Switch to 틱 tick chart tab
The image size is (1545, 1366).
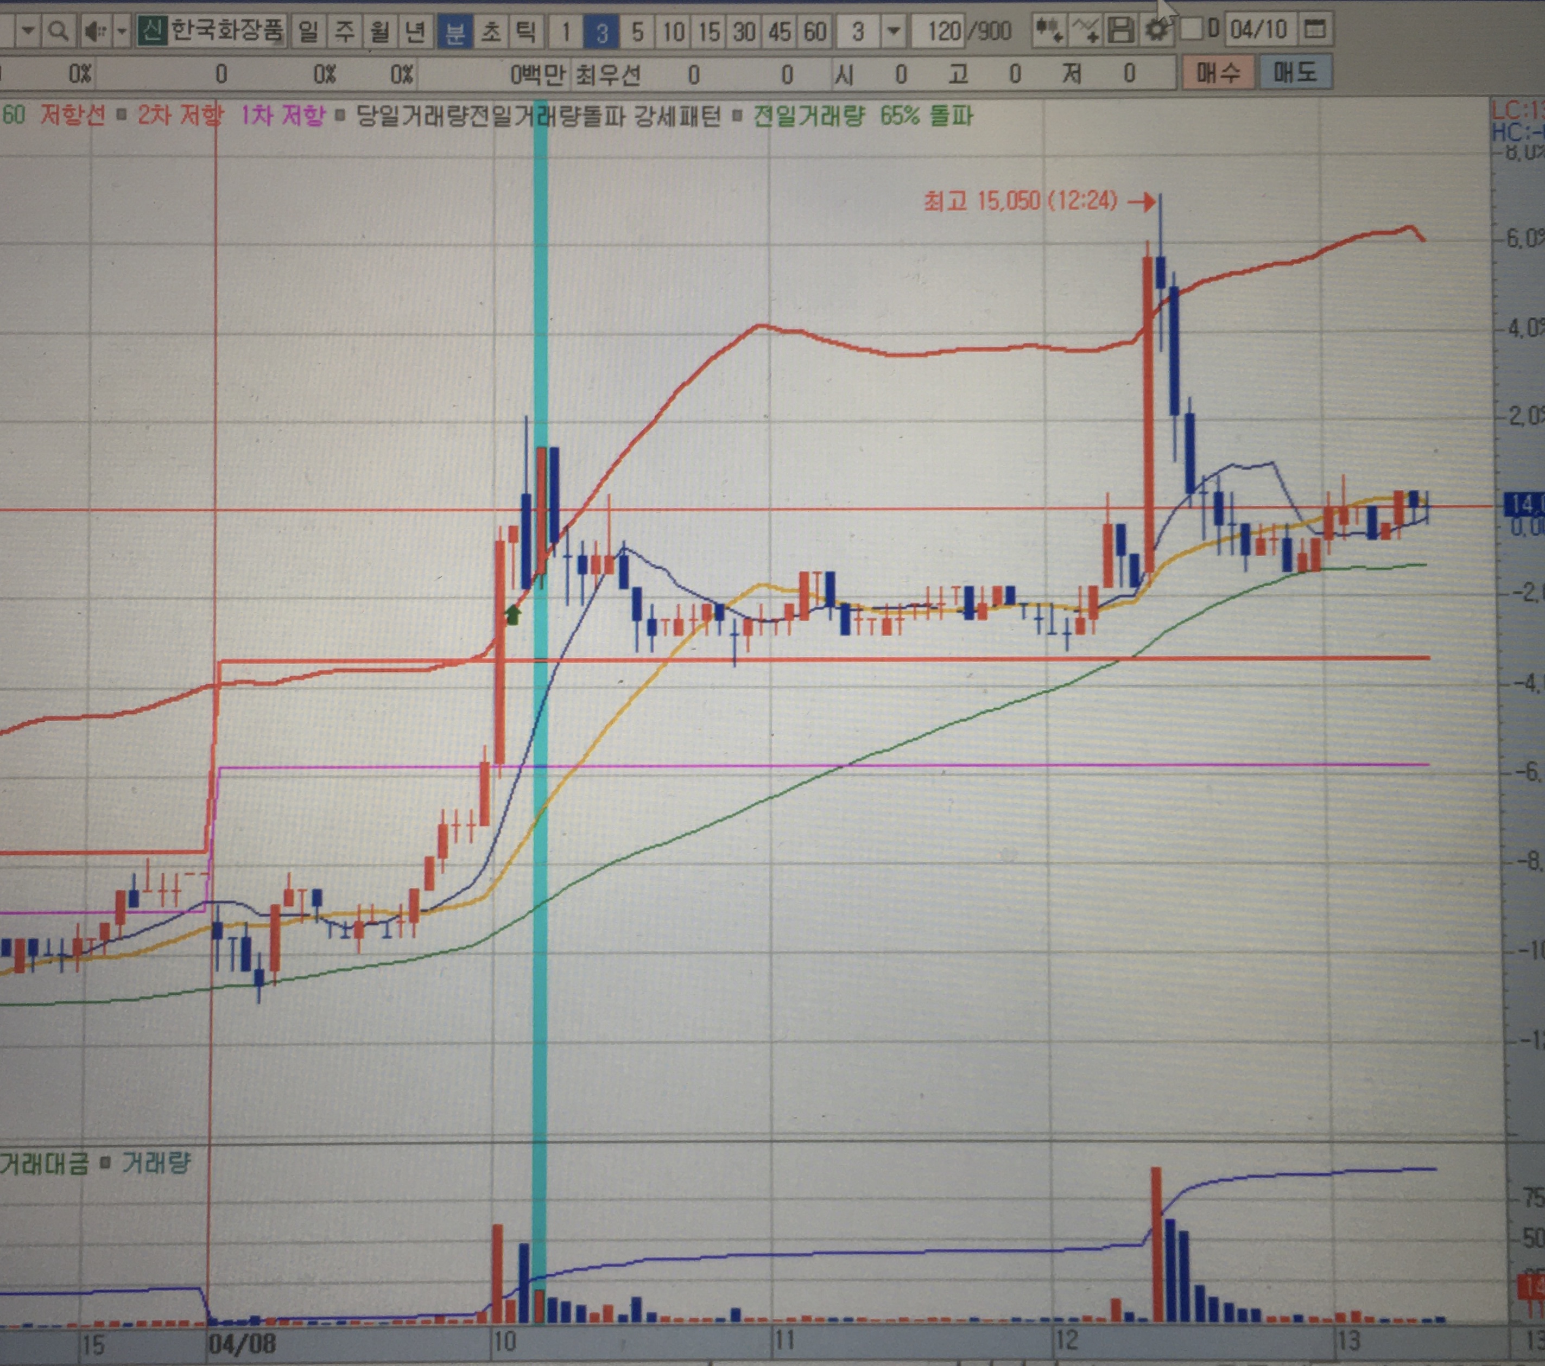pyautogui.click(x=525, y=31)
